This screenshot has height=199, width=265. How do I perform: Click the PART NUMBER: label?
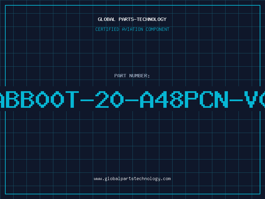(x=132, y=76)
